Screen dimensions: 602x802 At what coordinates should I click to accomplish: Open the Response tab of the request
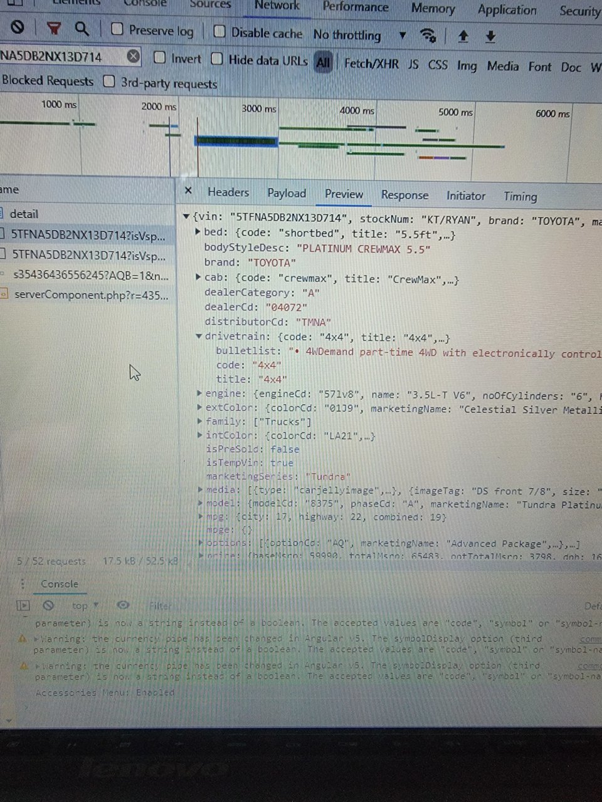click(404, 195)
